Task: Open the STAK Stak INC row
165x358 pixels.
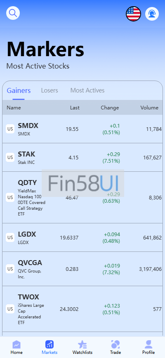Action: coord(82,157)
